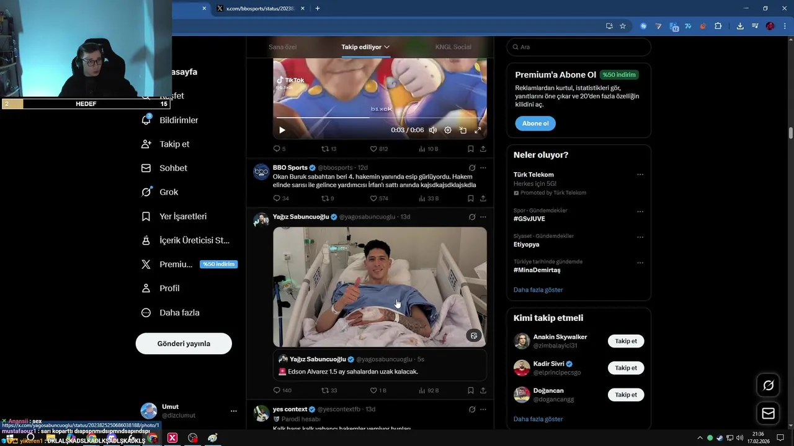Open Yer İşaretleri bookmarks
This screenshot has height=446, width=794.
click(175, 216)
